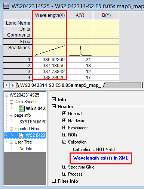Expand the Filter Info section
Screen dimensions: 144x189
pos(54,181)
